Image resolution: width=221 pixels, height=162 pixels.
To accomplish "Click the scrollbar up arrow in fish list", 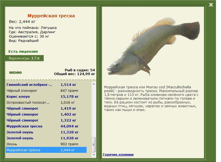I will (94, 84).
